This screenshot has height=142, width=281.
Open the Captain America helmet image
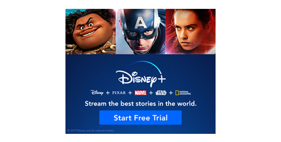(141, 32)
